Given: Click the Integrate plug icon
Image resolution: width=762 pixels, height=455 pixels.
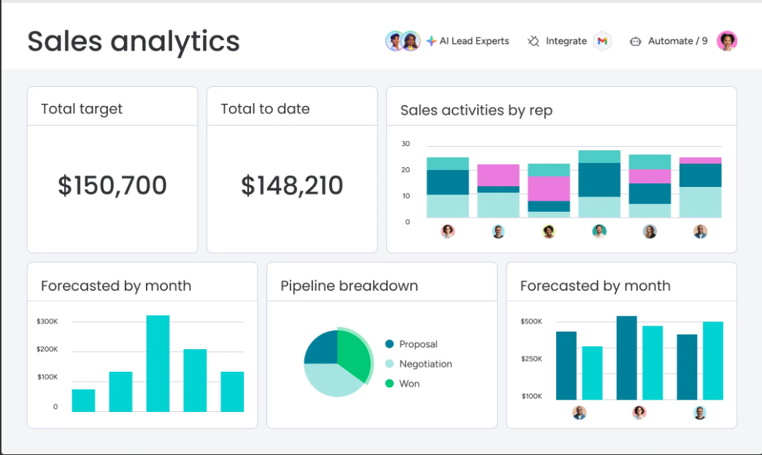Looking at the screenshot, I should pos(534,42).
